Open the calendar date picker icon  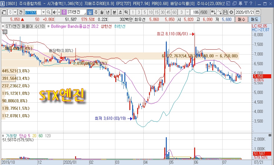257,12
